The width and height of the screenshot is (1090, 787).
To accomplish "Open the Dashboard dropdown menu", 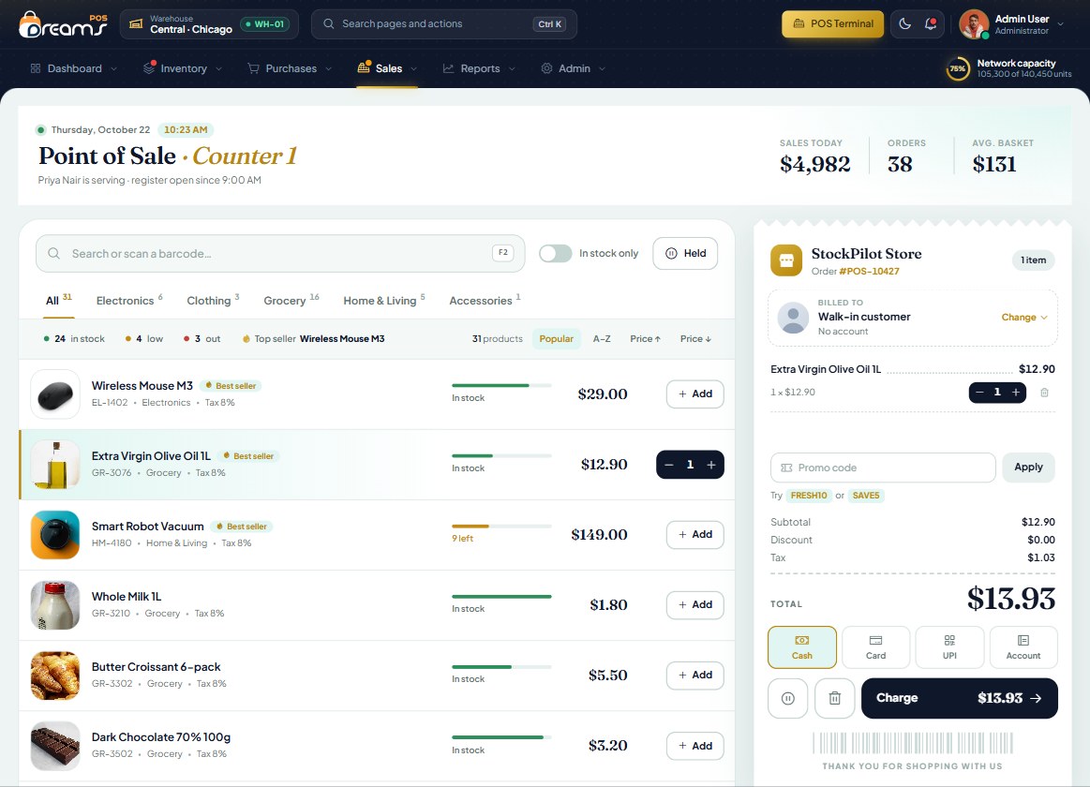I will tap(74, 68).
